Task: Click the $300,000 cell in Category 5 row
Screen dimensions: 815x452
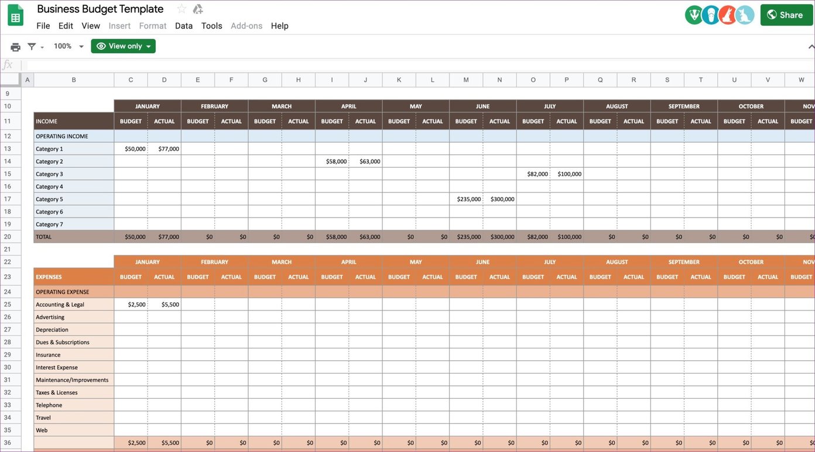Action: (x=500, y=199)
